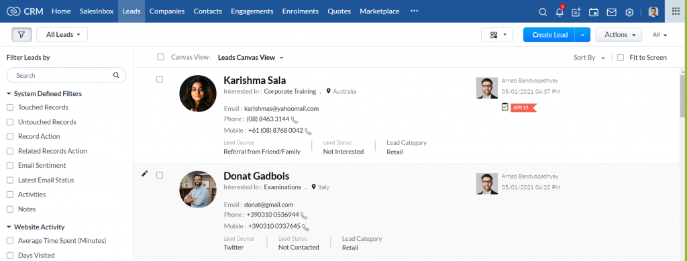Click the edit pencil for Donat Gadbois
The width and height of the screenshot is (687, 261).
[x=145, y=174]
